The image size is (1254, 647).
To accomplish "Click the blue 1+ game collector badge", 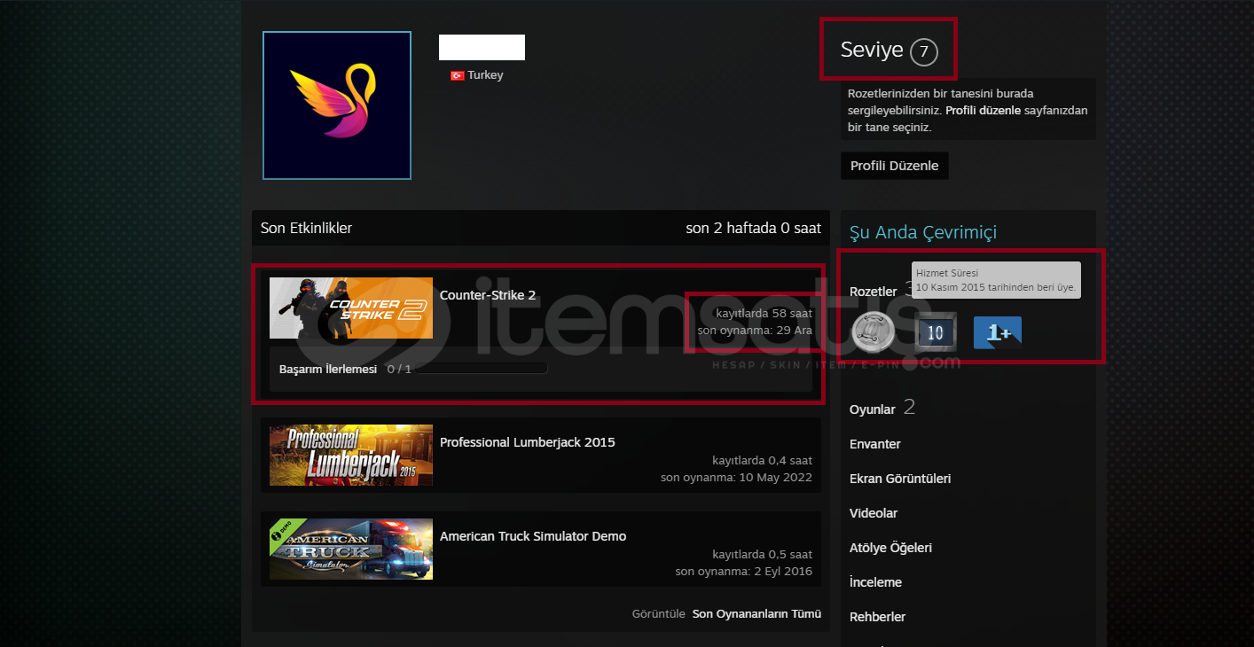I will point(998,332).
